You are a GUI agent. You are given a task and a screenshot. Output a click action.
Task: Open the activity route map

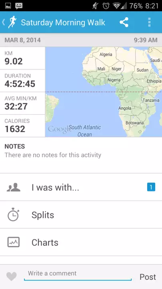pos(104,92)
